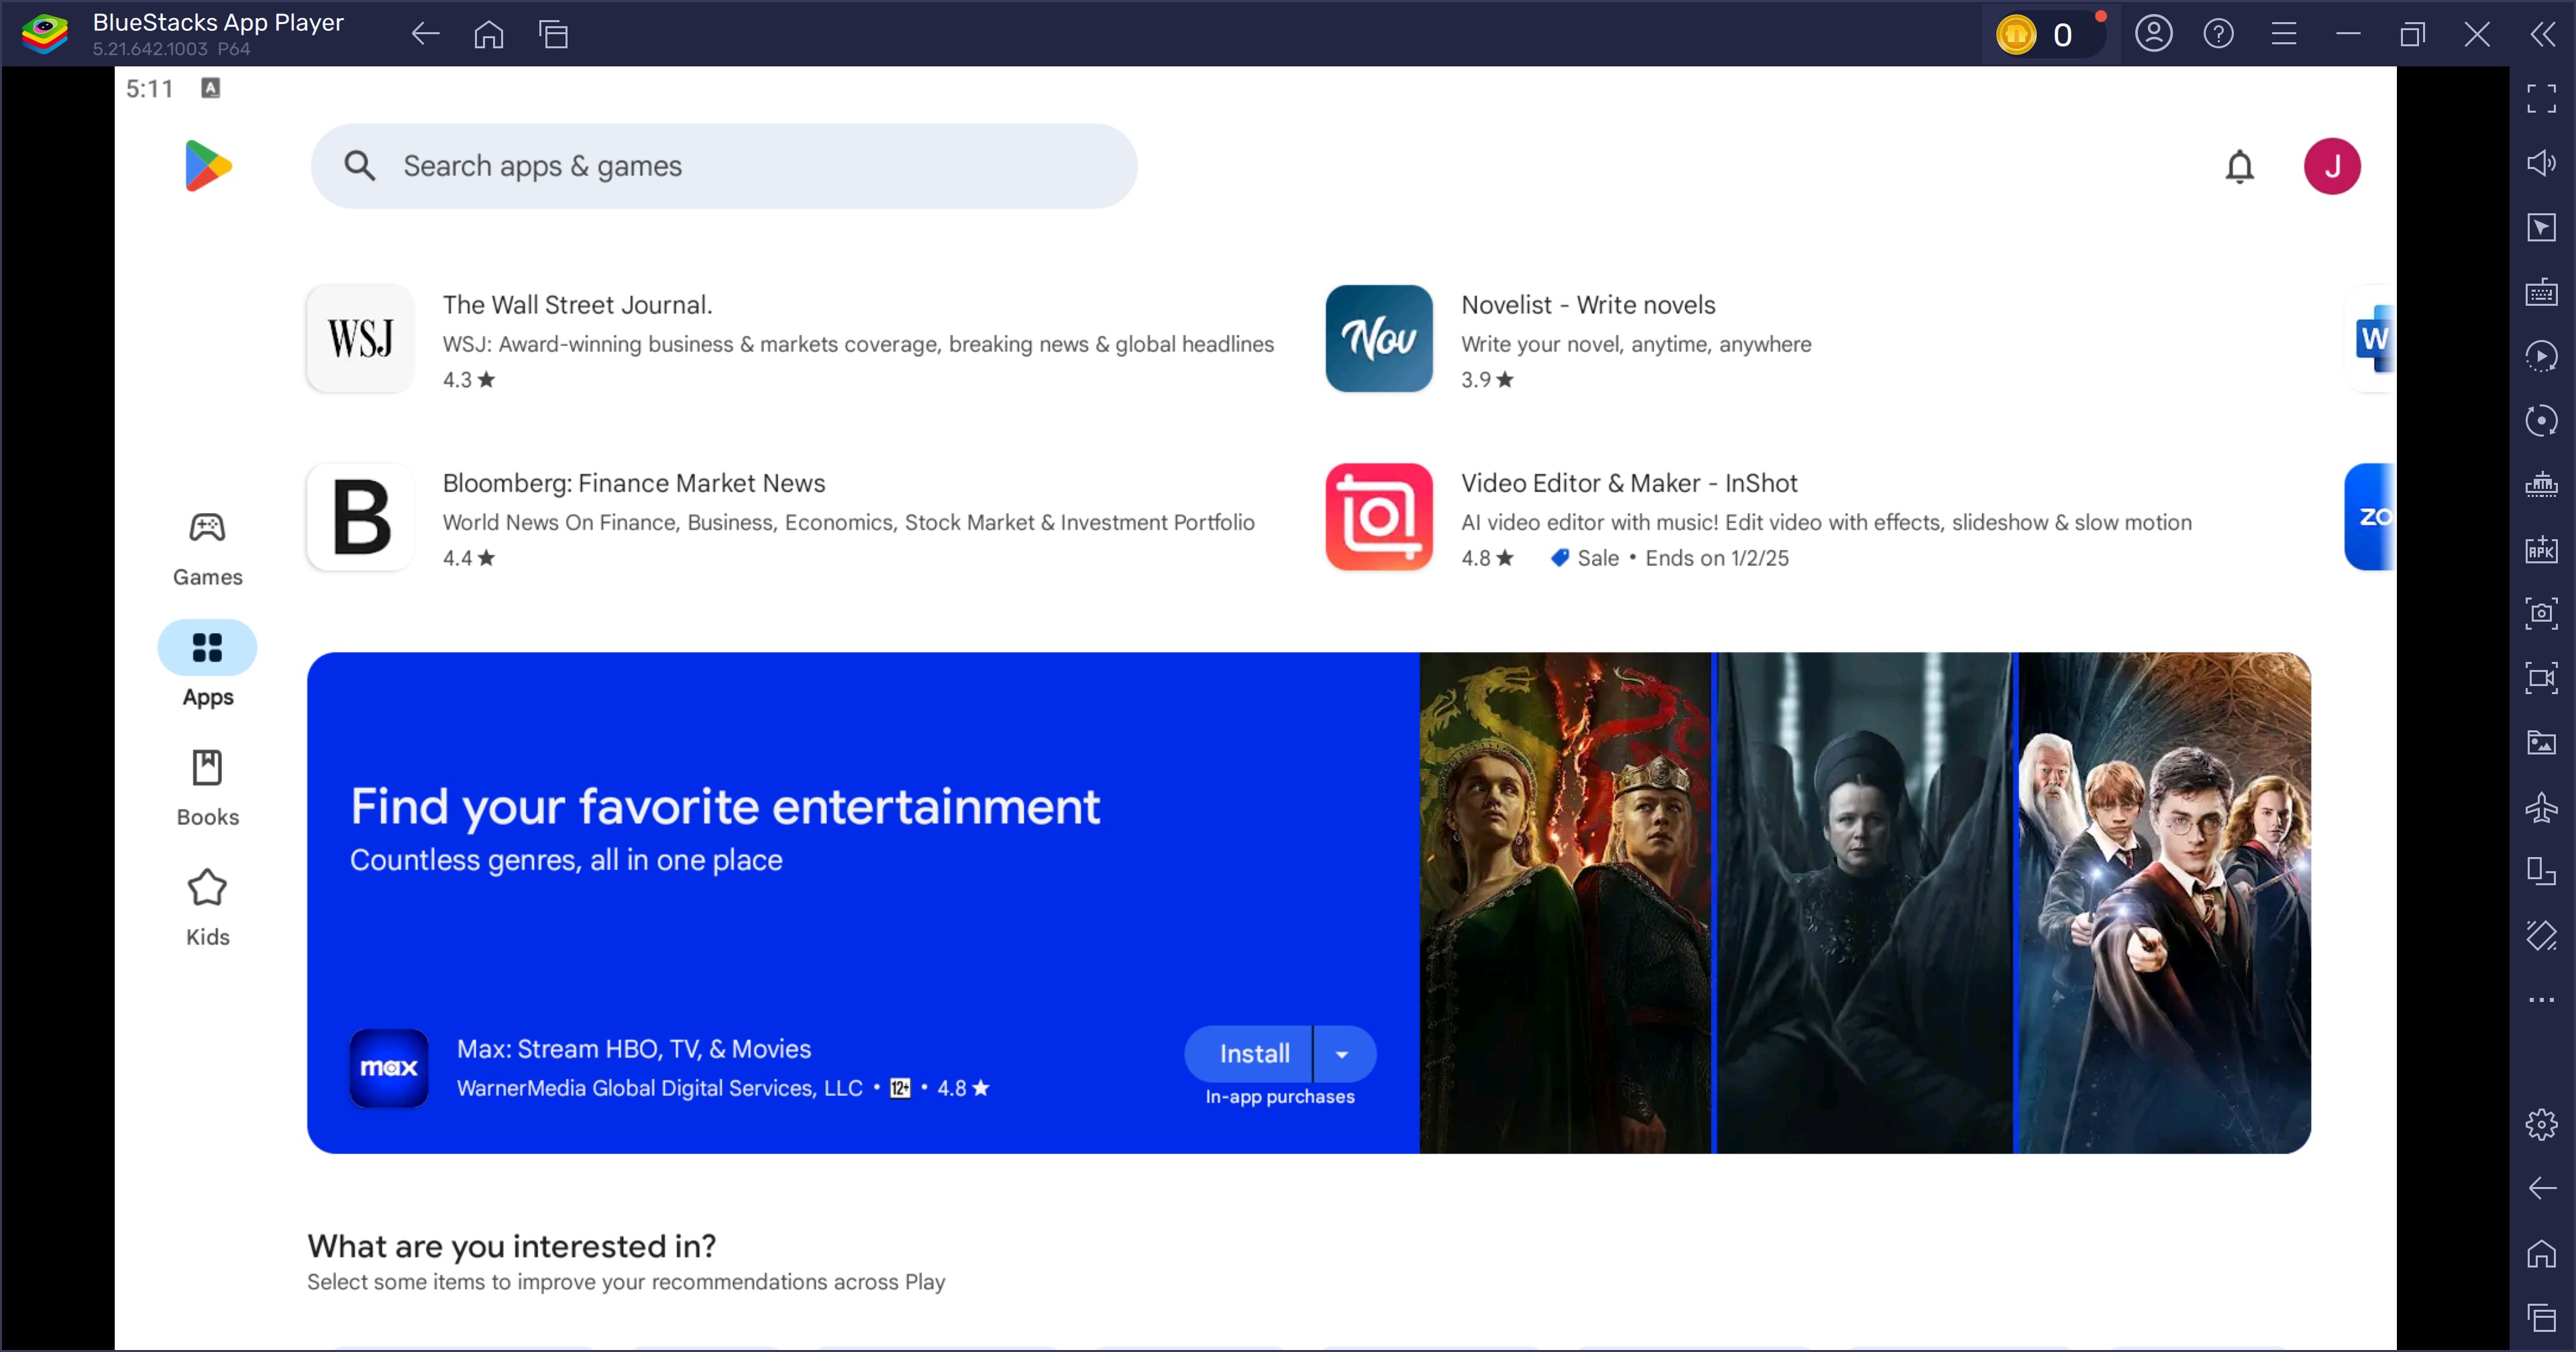Open the BlueStacks help icon

click(2218, 34)
